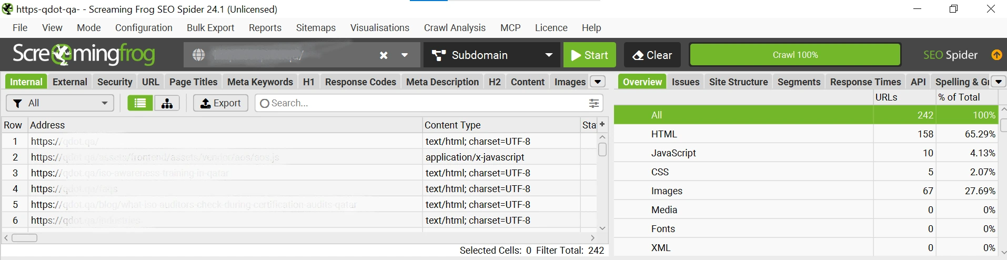Open the Visualisations menu
1007x260 pixels.
(380, 28)
